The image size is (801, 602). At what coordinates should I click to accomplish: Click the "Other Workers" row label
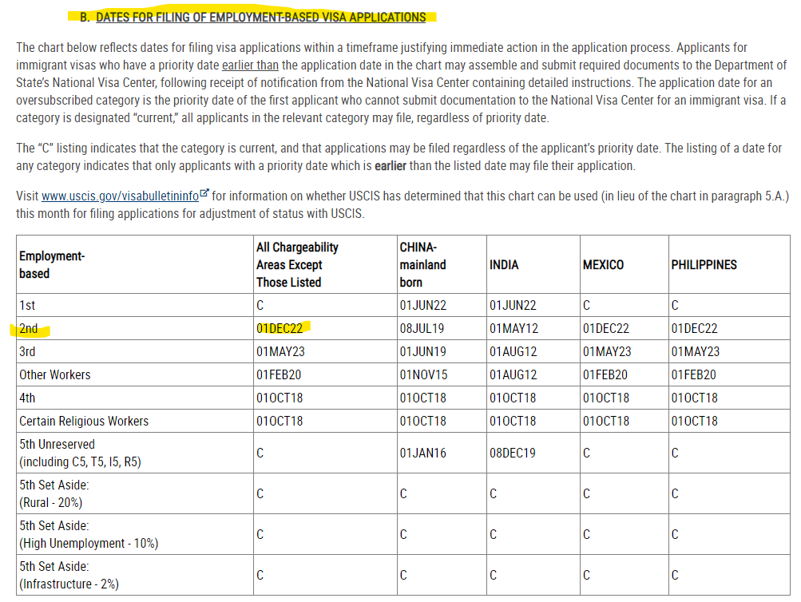click(54, 374)
